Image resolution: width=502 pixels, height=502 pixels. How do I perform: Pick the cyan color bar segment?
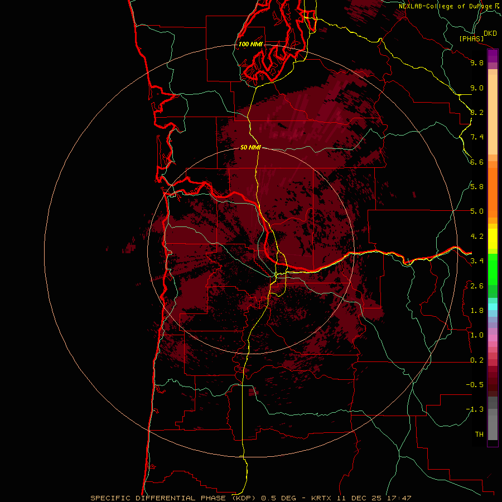click(493, 307)
